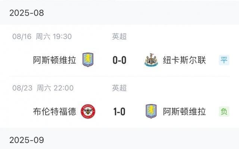Tap the green 负 loss result badge
This screenshot has height=149, width=239.
click(x=224, y=111)
